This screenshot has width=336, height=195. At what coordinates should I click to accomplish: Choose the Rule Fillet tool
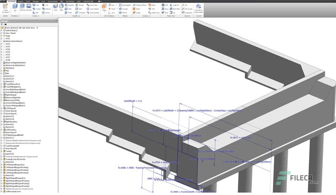[x=175, y=9]
